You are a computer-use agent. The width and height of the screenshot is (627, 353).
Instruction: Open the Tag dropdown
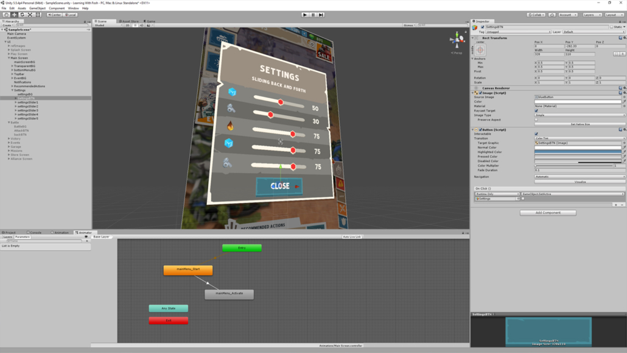point(518,32)
